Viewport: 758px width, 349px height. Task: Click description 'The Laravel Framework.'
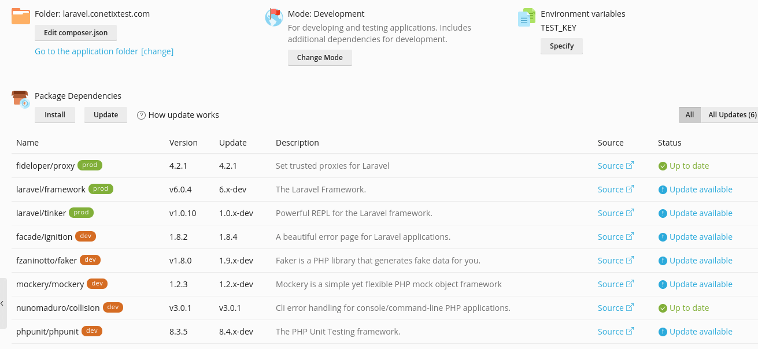(x=321, y=190)
